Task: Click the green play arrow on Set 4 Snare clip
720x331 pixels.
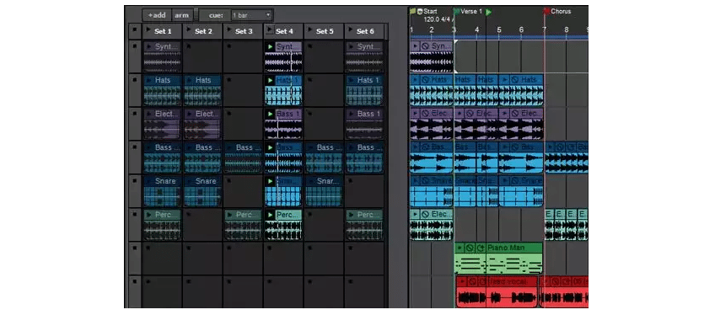Action: coord(270,180)
